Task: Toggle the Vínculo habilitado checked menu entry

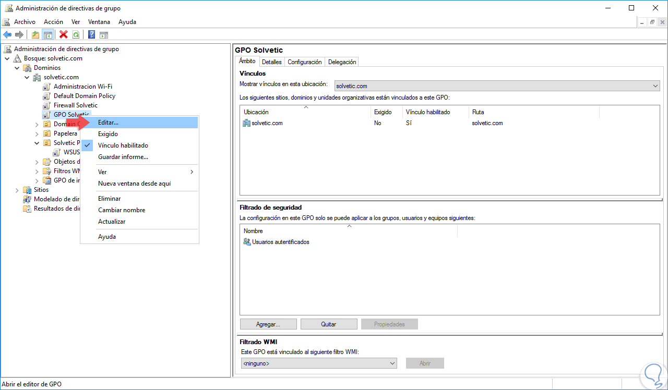Action: pyautogui.click(x=139, y=145)
